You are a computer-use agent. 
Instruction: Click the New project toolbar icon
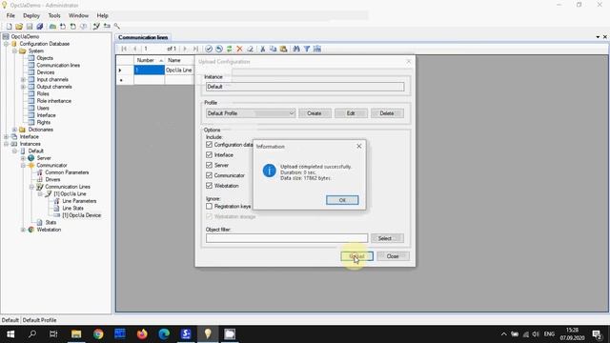pyautogui.click(x=9, y=26)
